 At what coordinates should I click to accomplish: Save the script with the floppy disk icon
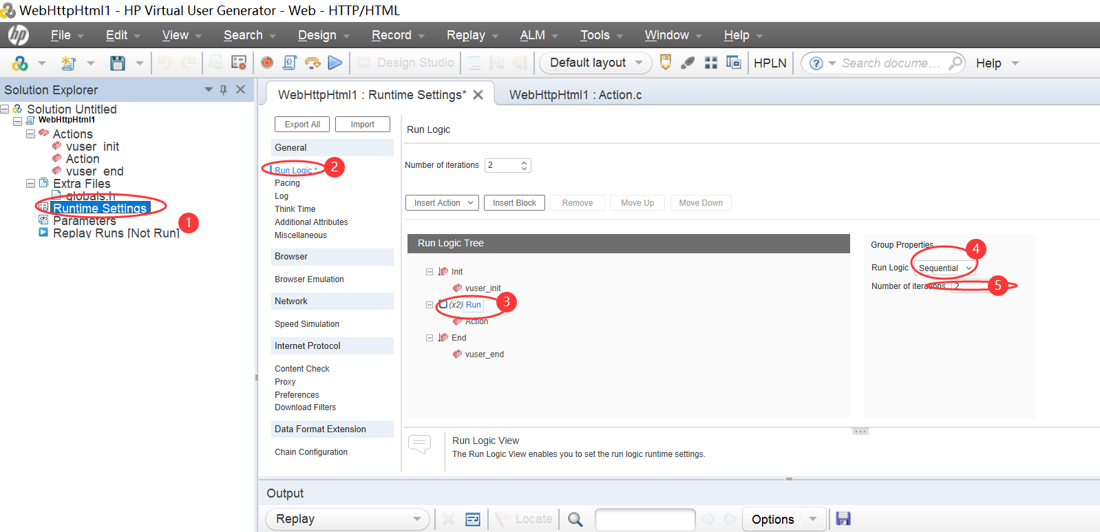(x=118, y=63)
